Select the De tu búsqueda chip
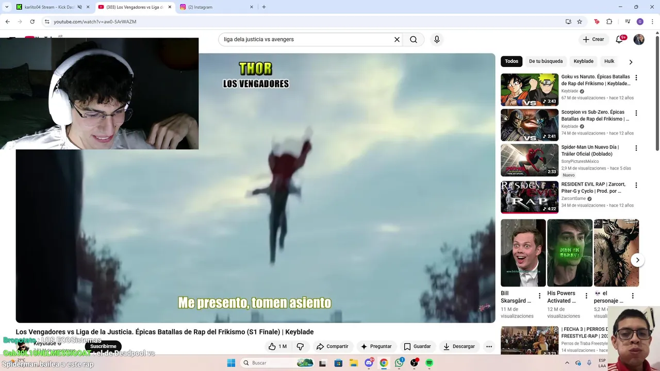The height and width of the screenshot is (371, 660). [546, 61]
